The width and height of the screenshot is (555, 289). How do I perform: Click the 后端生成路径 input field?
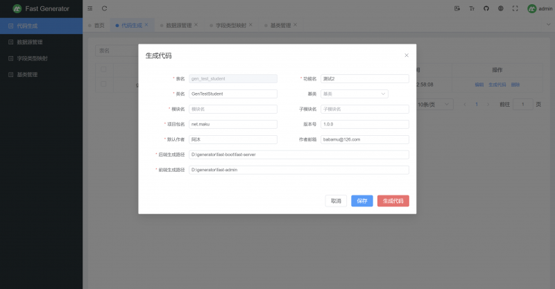(299, 155)
